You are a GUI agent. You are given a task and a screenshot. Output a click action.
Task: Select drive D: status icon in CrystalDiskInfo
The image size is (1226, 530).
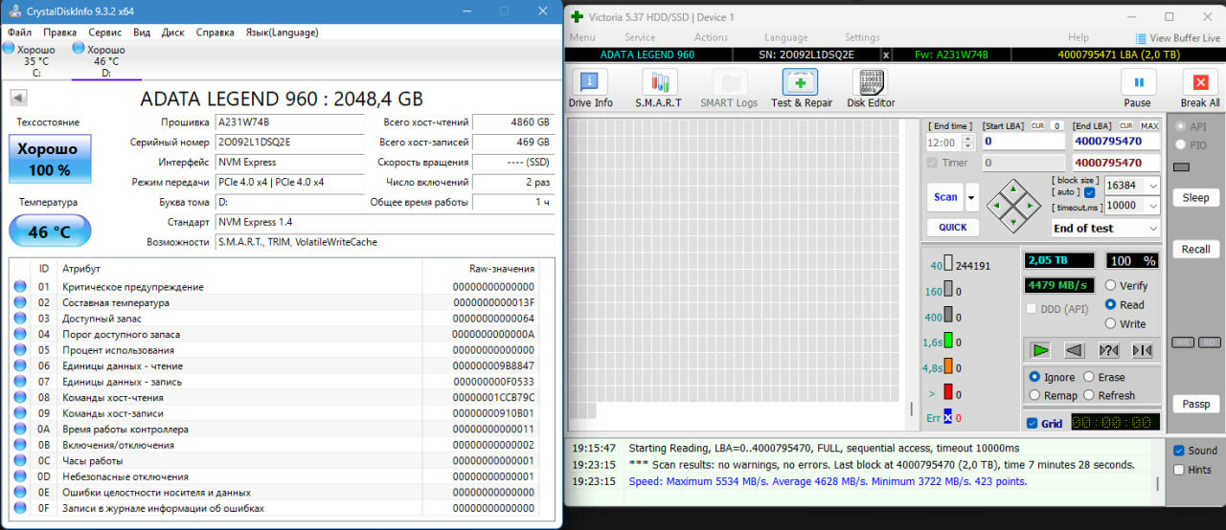[79, 48]
